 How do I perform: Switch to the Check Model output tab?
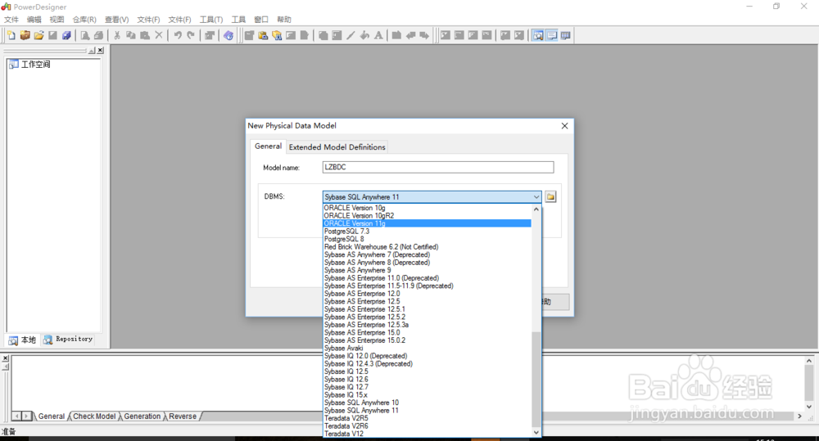point(94,416)
